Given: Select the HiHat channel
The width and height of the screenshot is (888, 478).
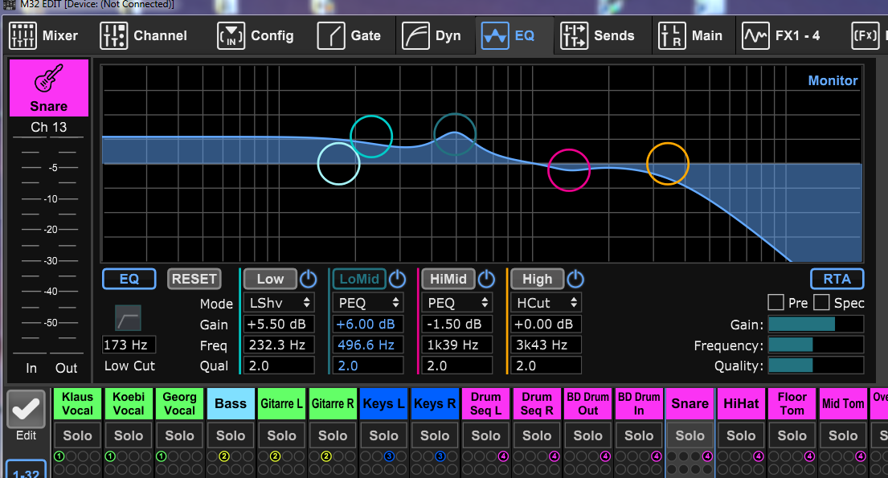Looking at the screenshot, I should [x=741, y=404].
